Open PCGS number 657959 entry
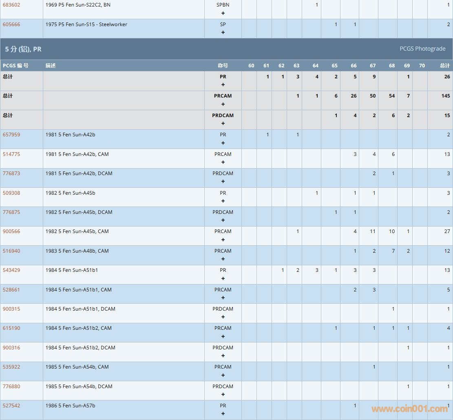 pyautogui.click(x=11, y=135)
